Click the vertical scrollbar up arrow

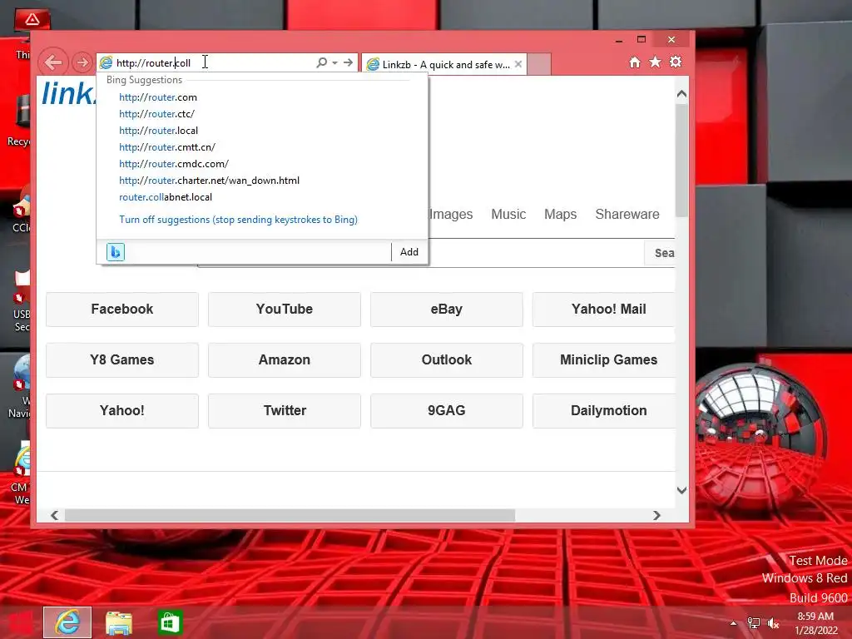click(682, 94)
